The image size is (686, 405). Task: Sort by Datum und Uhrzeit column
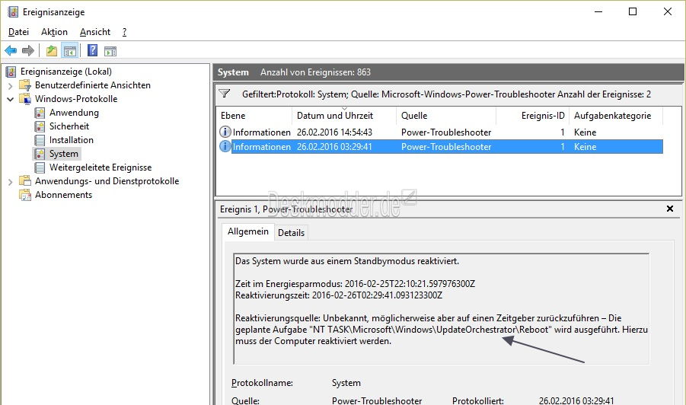click(344, 116)
